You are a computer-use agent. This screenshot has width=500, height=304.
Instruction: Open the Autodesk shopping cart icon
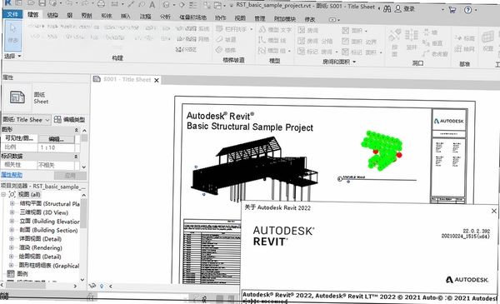(x=452, y=9)
